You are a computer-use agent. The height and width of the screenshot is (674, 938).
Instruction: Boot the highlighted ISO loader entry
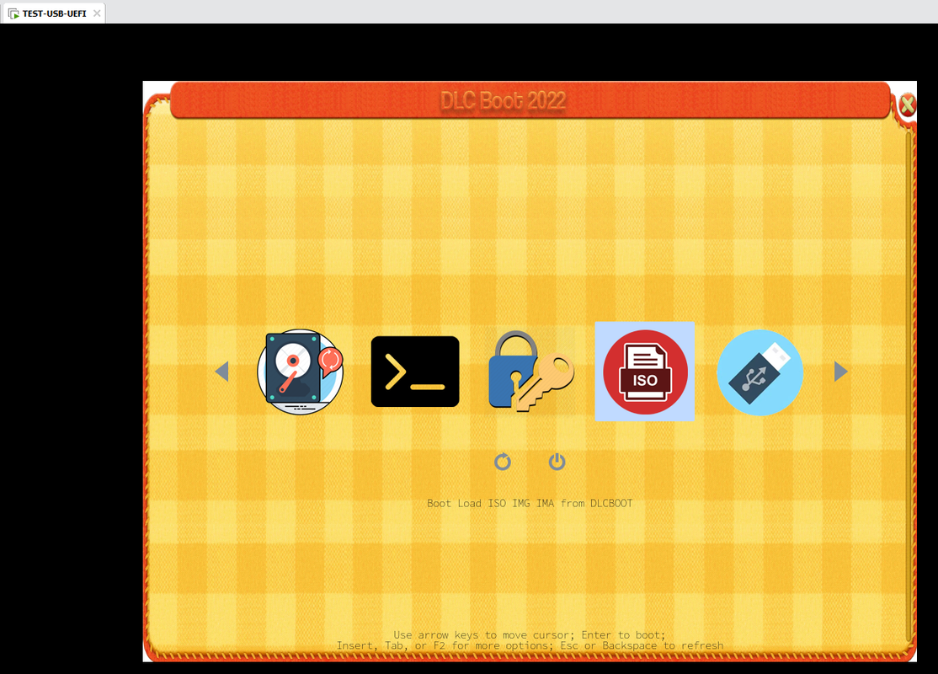(x=645, y=372)
